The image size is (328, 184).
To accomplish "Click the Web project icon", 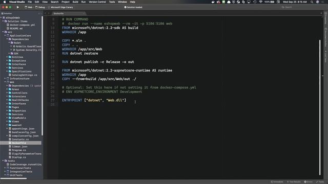I will [x=8, y=82].
